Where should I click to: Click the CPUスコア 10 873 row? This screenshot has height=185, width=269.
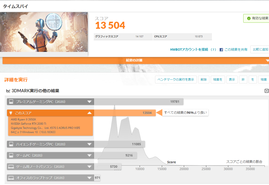point(182,36)
